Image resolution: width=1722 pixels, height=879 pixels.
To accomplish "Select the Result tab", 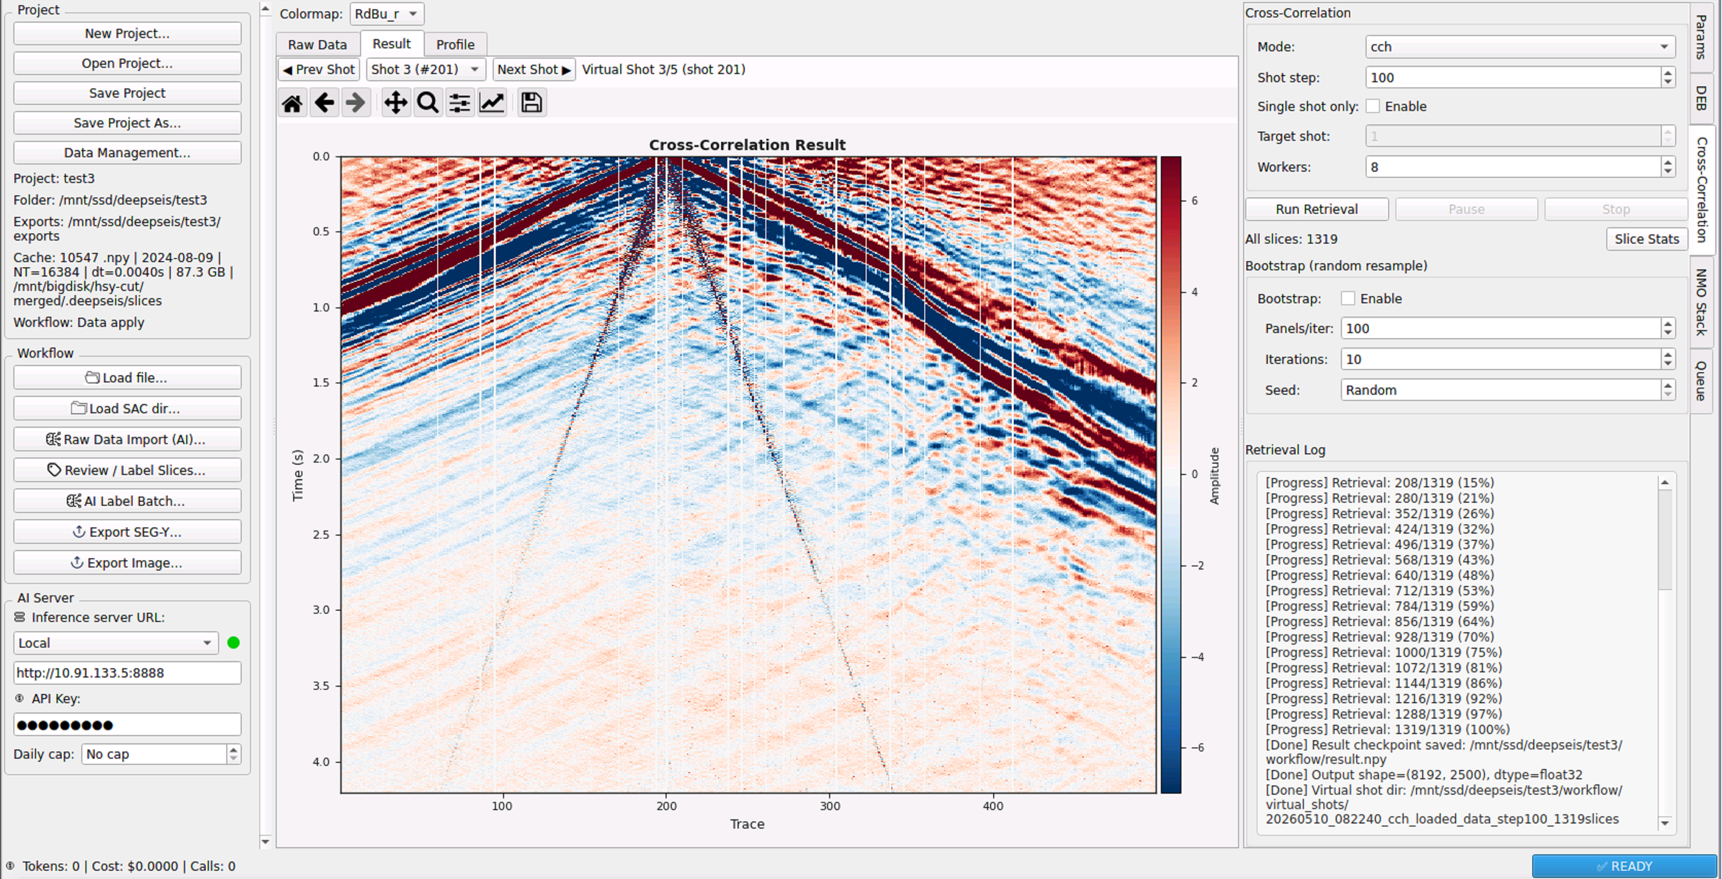I will pyautogui.click(x=392, y=43).
